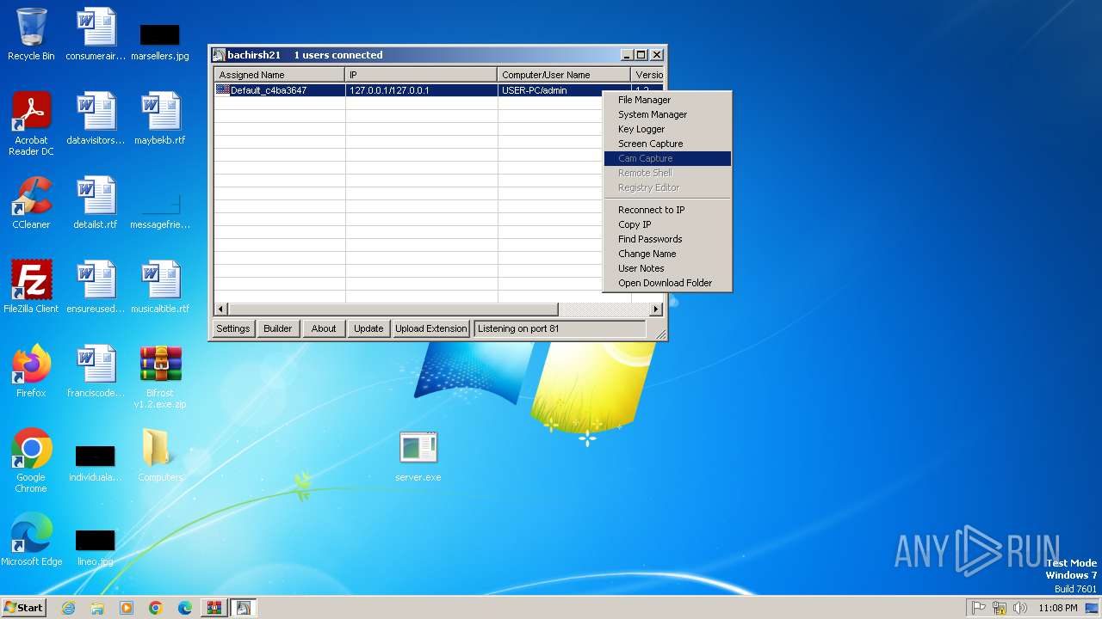This screenshot has width=1102, height=619.
Task: Select the individuala image file icon
Action: pos(96,463)
